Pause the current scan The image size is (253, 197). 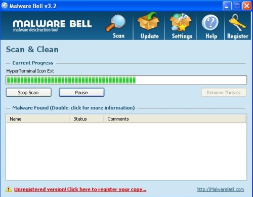81,92
